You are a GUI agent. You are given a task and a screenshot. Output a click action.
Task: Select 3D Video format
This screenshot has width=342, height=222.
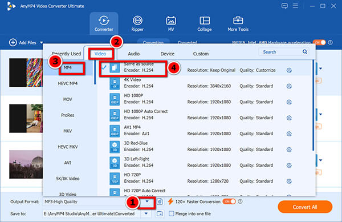(x=68, y=194)
